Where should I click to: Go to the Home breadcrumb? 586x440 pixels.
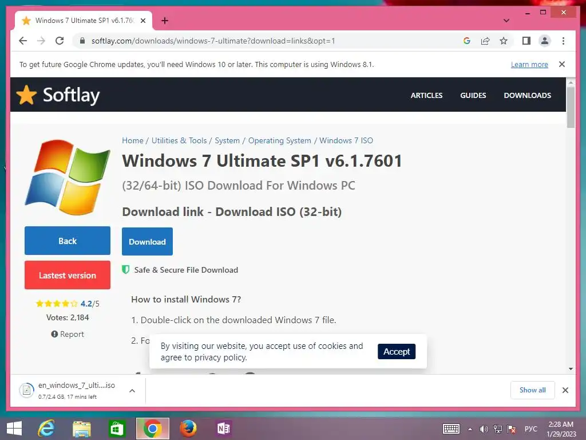133,141
